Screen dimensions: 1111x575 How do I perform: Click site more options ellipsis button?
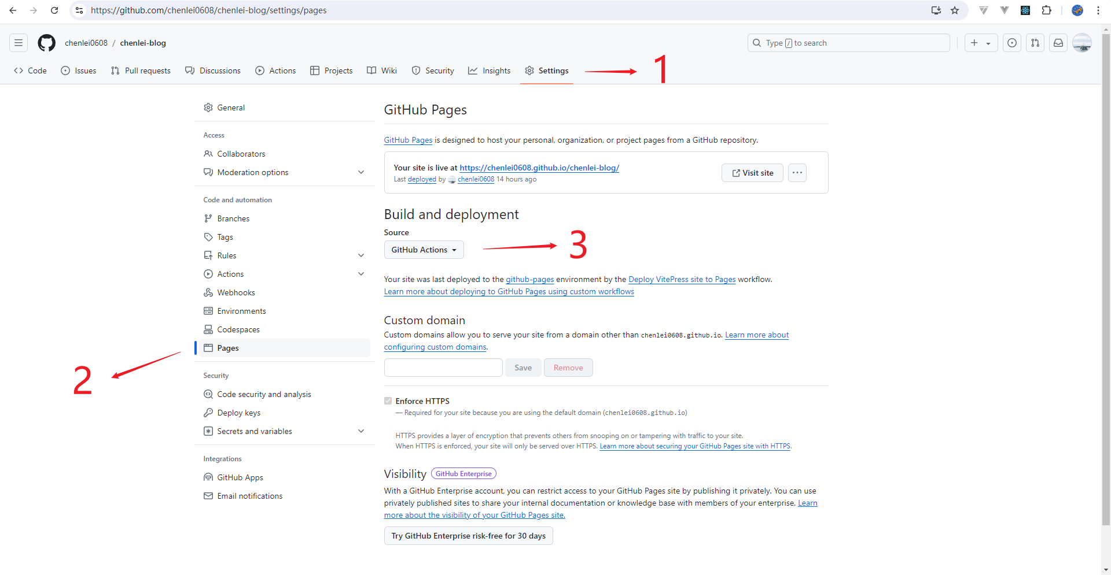tap(797, 173)
